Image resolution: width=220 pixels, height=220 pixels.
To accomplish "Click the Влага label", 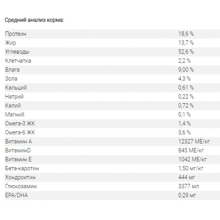I will click(x=12, y=70).
